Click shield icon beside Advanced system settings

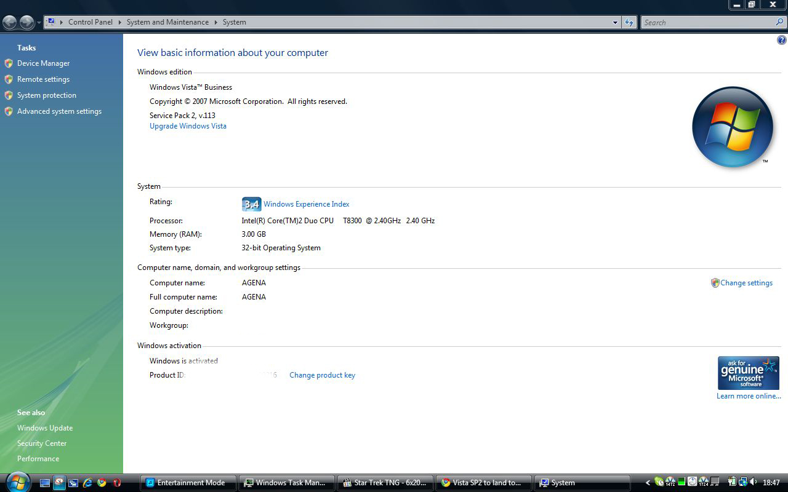9,111
